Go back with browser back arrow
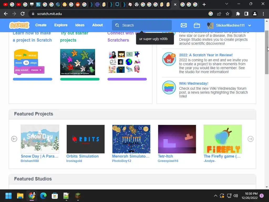 6,14
